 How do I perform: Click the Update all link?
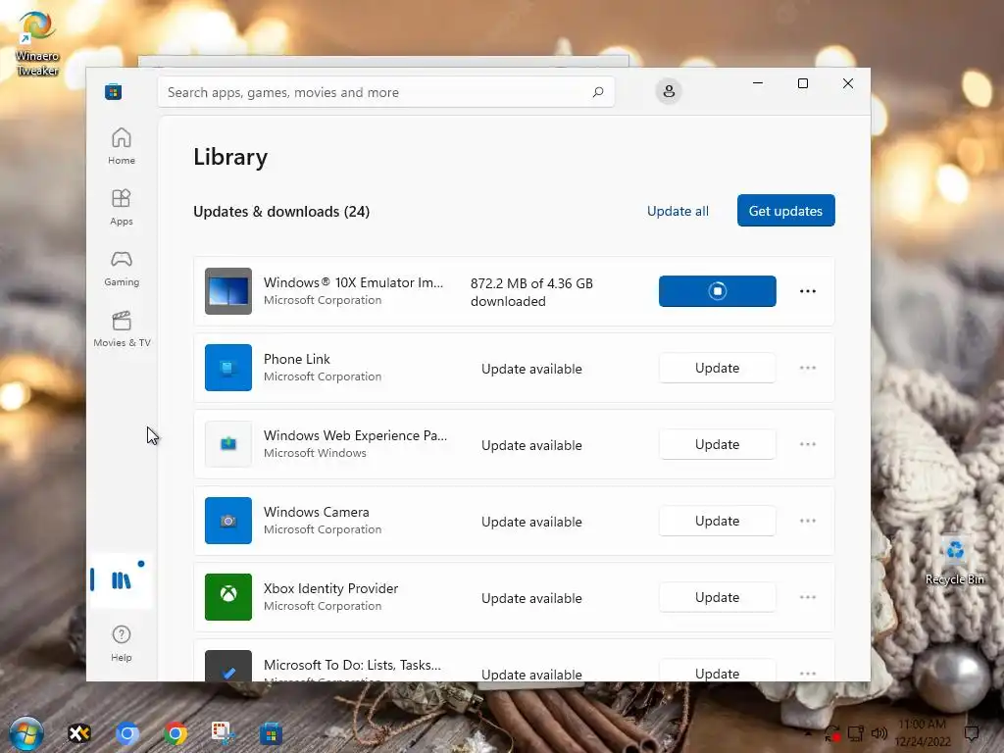click(x=678, y=211)
